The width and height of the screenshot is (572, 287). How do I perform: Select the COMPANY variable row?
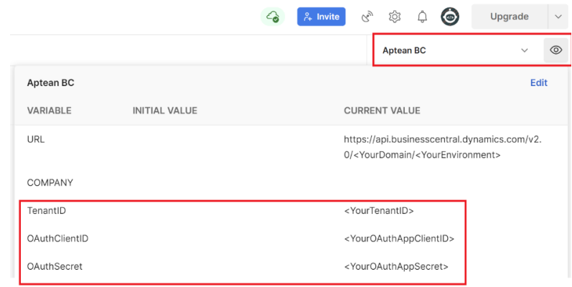tap(50, 183)
